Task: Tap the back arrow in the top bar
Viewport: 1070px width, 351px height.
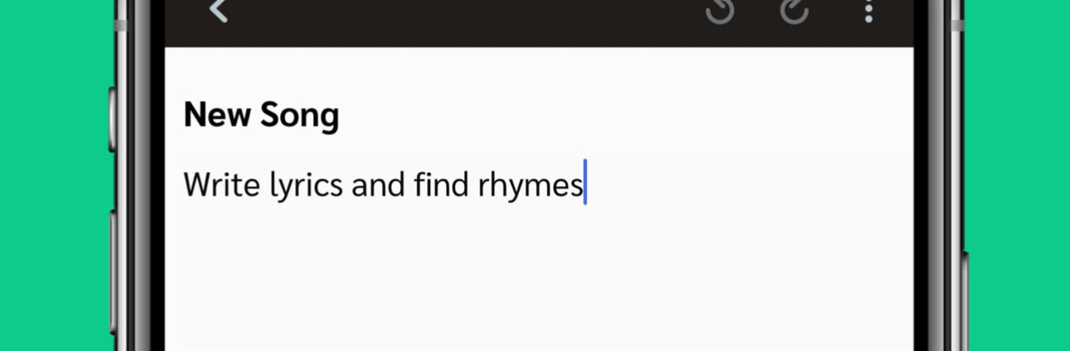Action: pos(218,10)
